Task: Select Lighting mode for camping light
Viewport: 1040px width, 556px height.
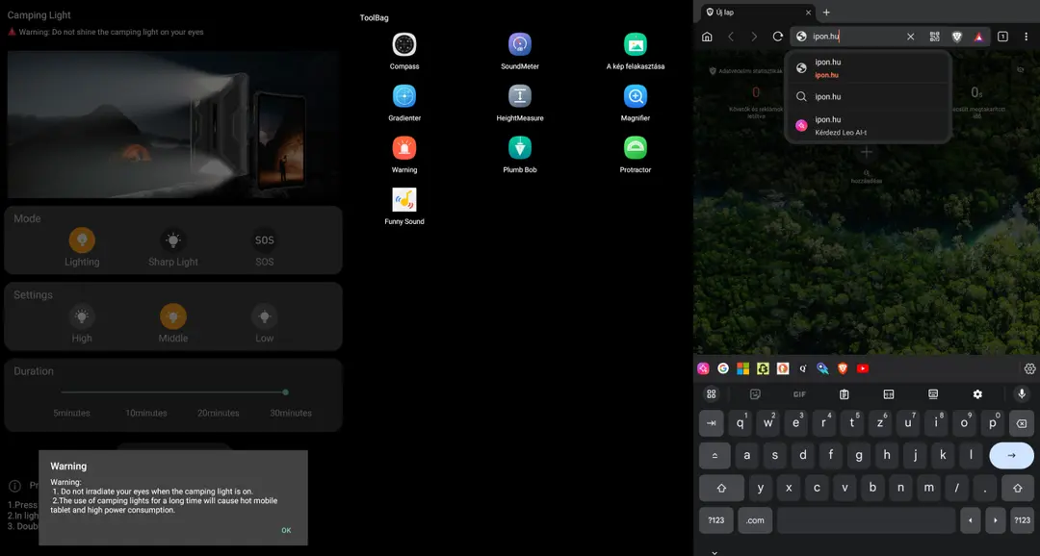Action: point(82,240)
